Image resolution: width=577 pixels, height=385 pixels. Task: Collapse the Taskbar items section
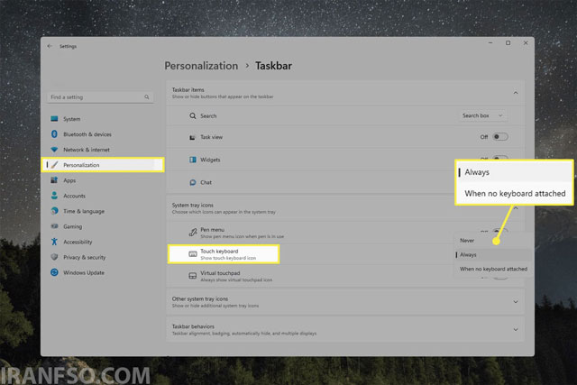(x=516, y=93)
